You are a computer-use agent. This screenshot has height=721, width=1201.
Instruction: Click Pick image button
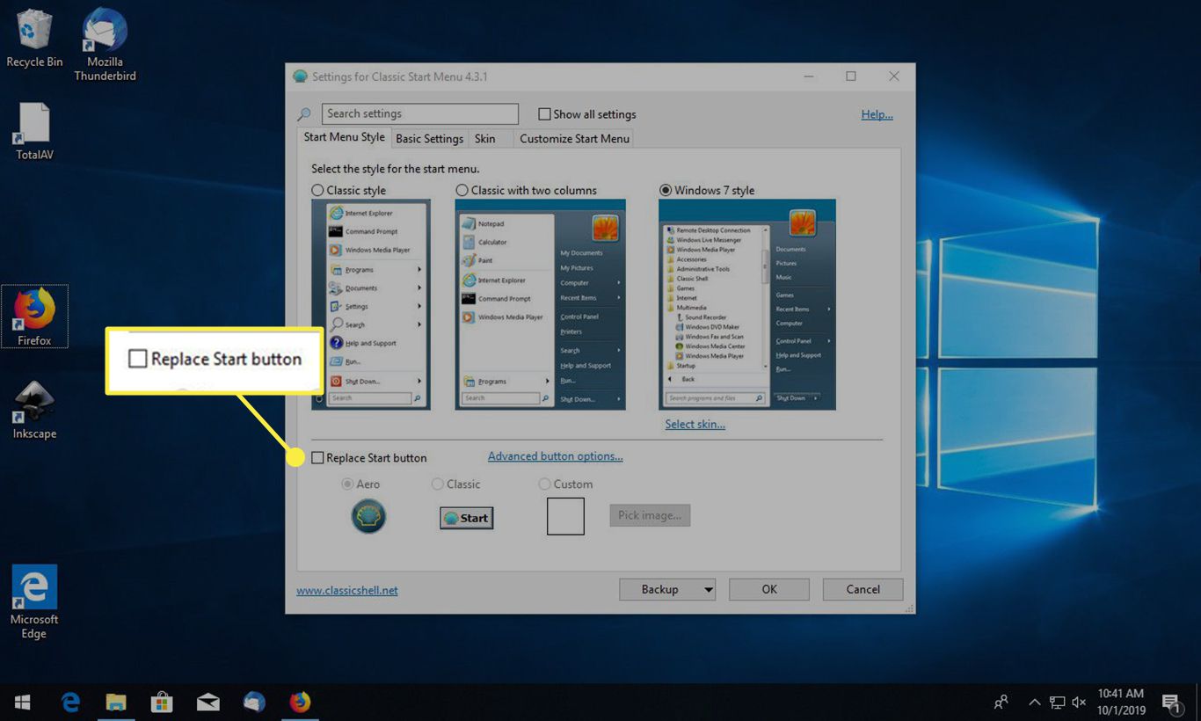[x=650, y=515]
